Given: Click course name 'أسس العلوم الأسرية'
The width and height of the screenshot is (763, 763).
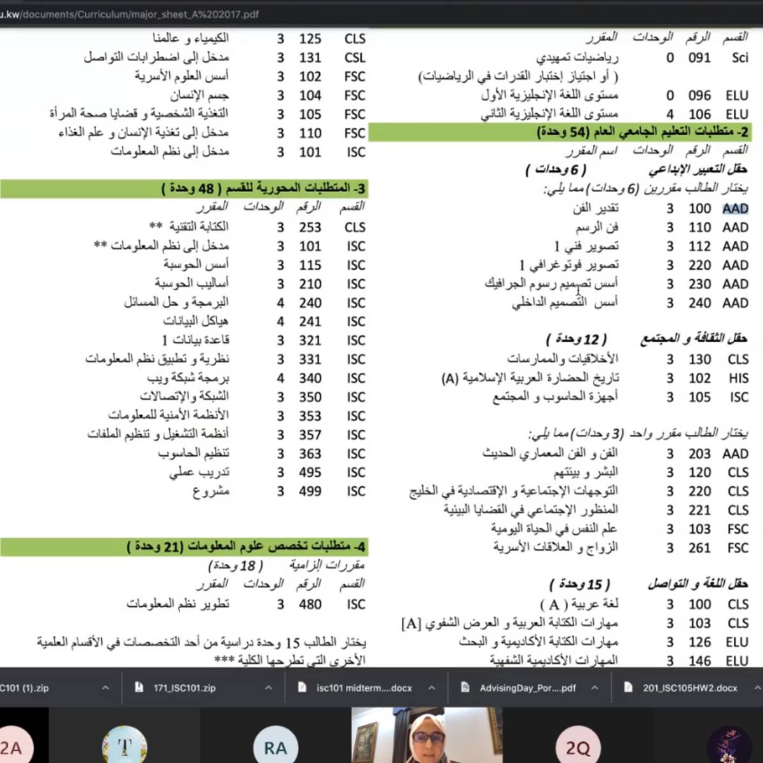Looking at the screenshot, I should (182, 76).
